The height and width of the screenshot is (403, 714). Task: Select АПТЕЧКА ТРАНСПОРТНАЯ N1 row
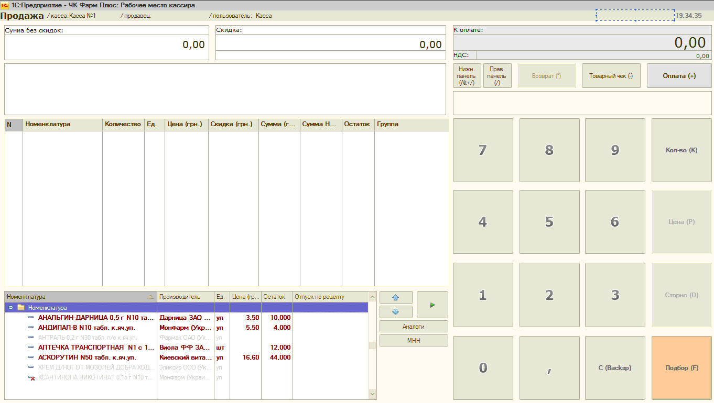click(x=186, y=348)
